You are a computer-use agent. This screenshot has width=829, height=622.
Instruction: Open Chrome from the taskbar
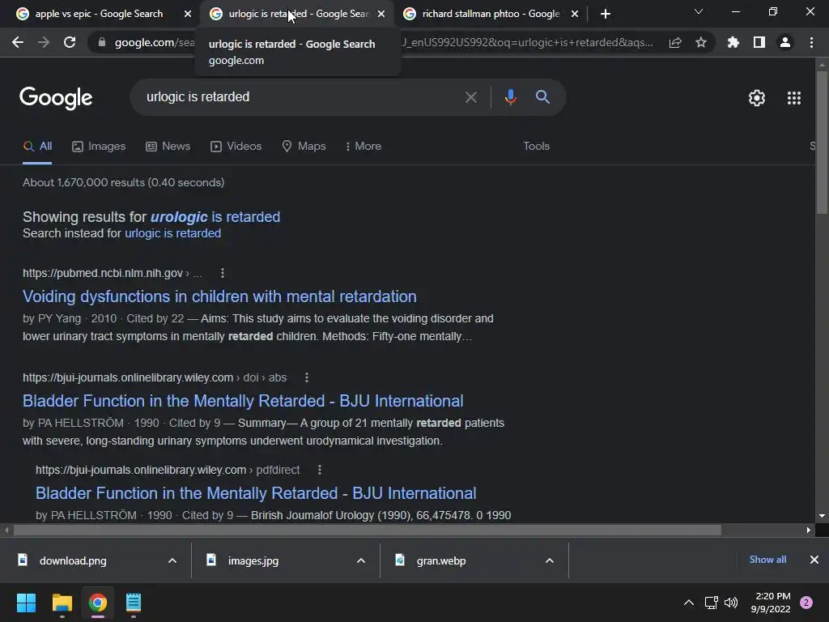pyautogui.click(x=98, y=603)
